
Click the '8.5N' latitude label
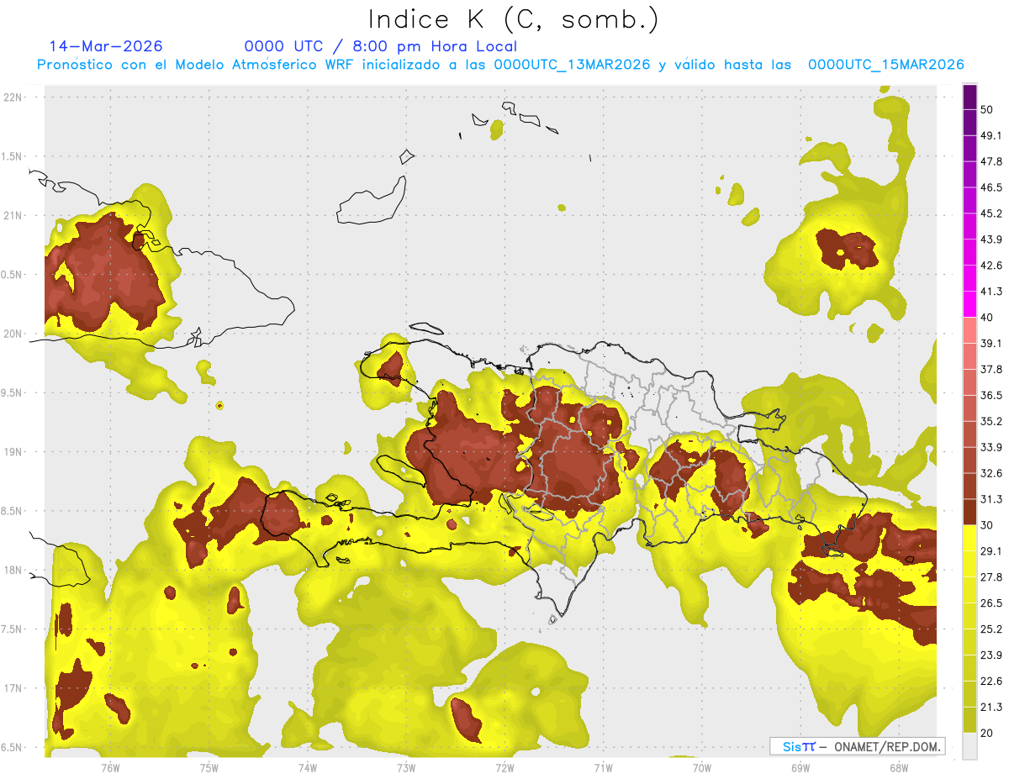pos(13,511)
